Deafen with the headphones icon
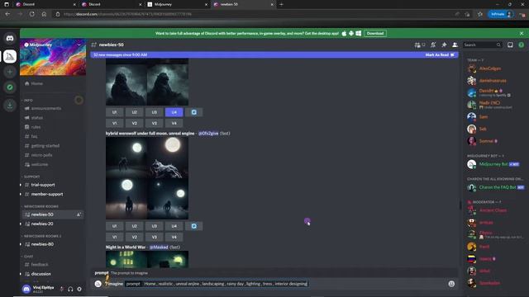529x297 pixels. (70, 289)
